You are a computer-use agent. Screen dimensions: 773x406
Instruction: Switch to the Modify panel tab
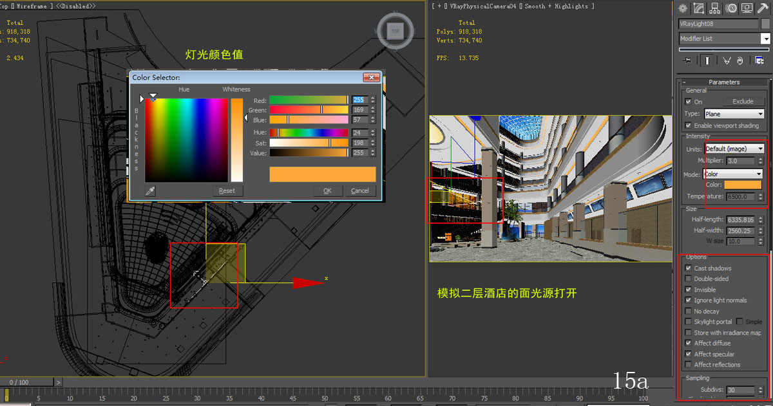[700, 8]
